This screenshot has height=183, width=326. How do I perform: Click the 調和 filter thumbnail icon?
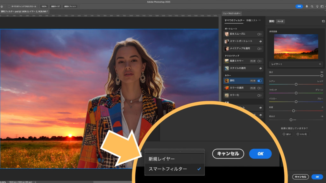227,81
